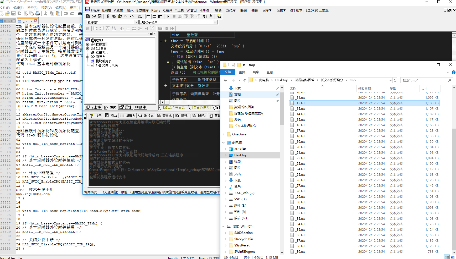
Task: Toggle properties checkmark in Explorer title bar
Action: (233, 65)
